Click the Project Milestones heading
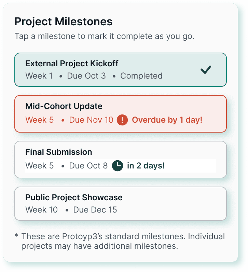 click(x=63, y=22)
